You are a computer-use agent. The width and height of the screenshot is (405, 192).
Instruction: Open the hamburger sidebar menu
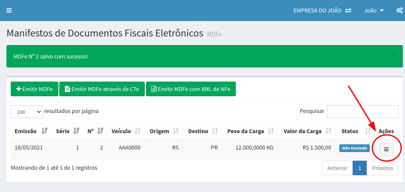coord(9,10)
